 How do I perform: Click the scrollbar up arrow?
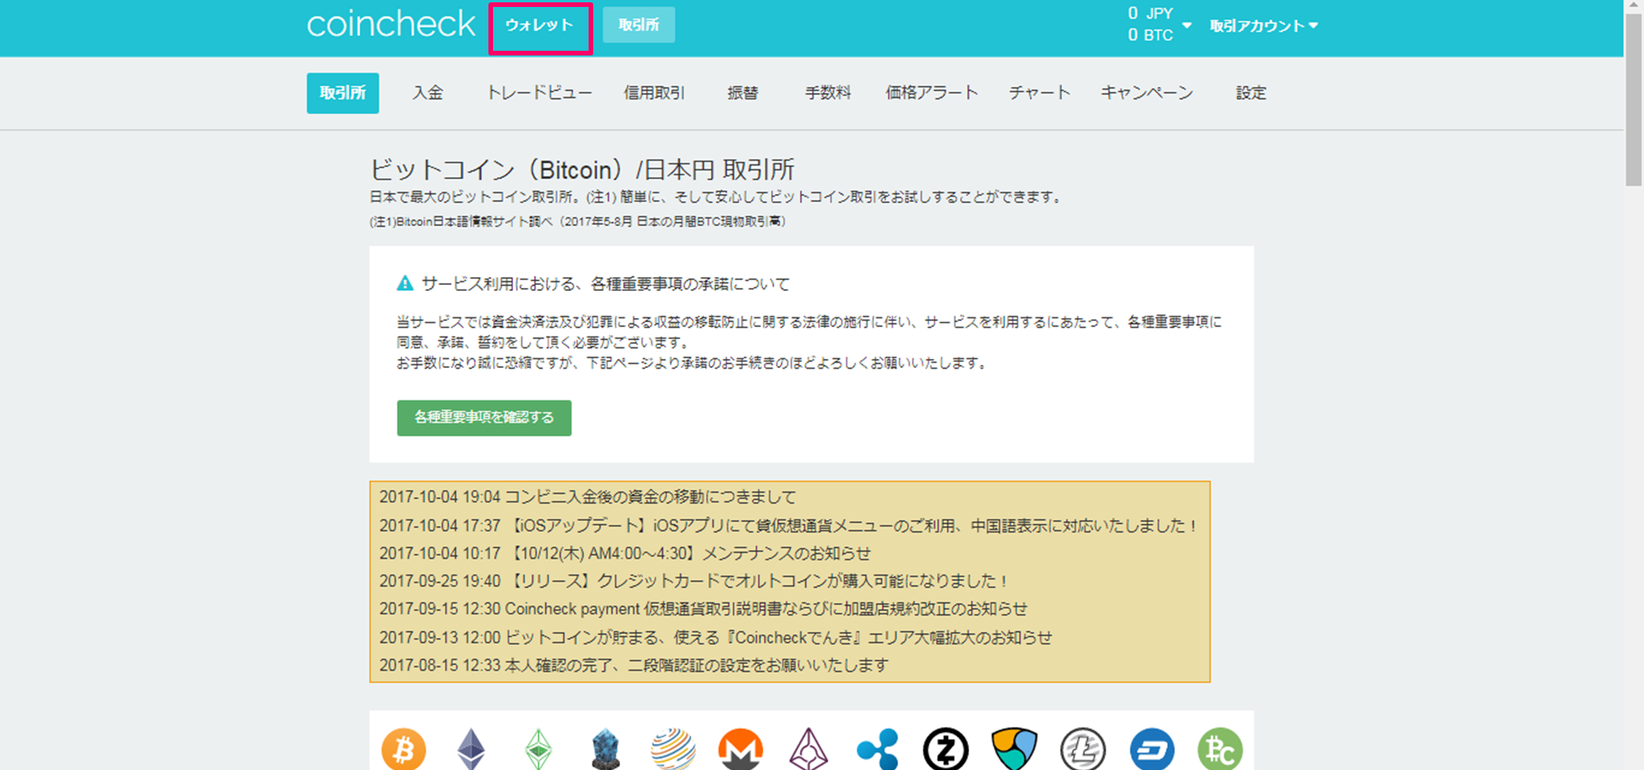pos(1634,6)
